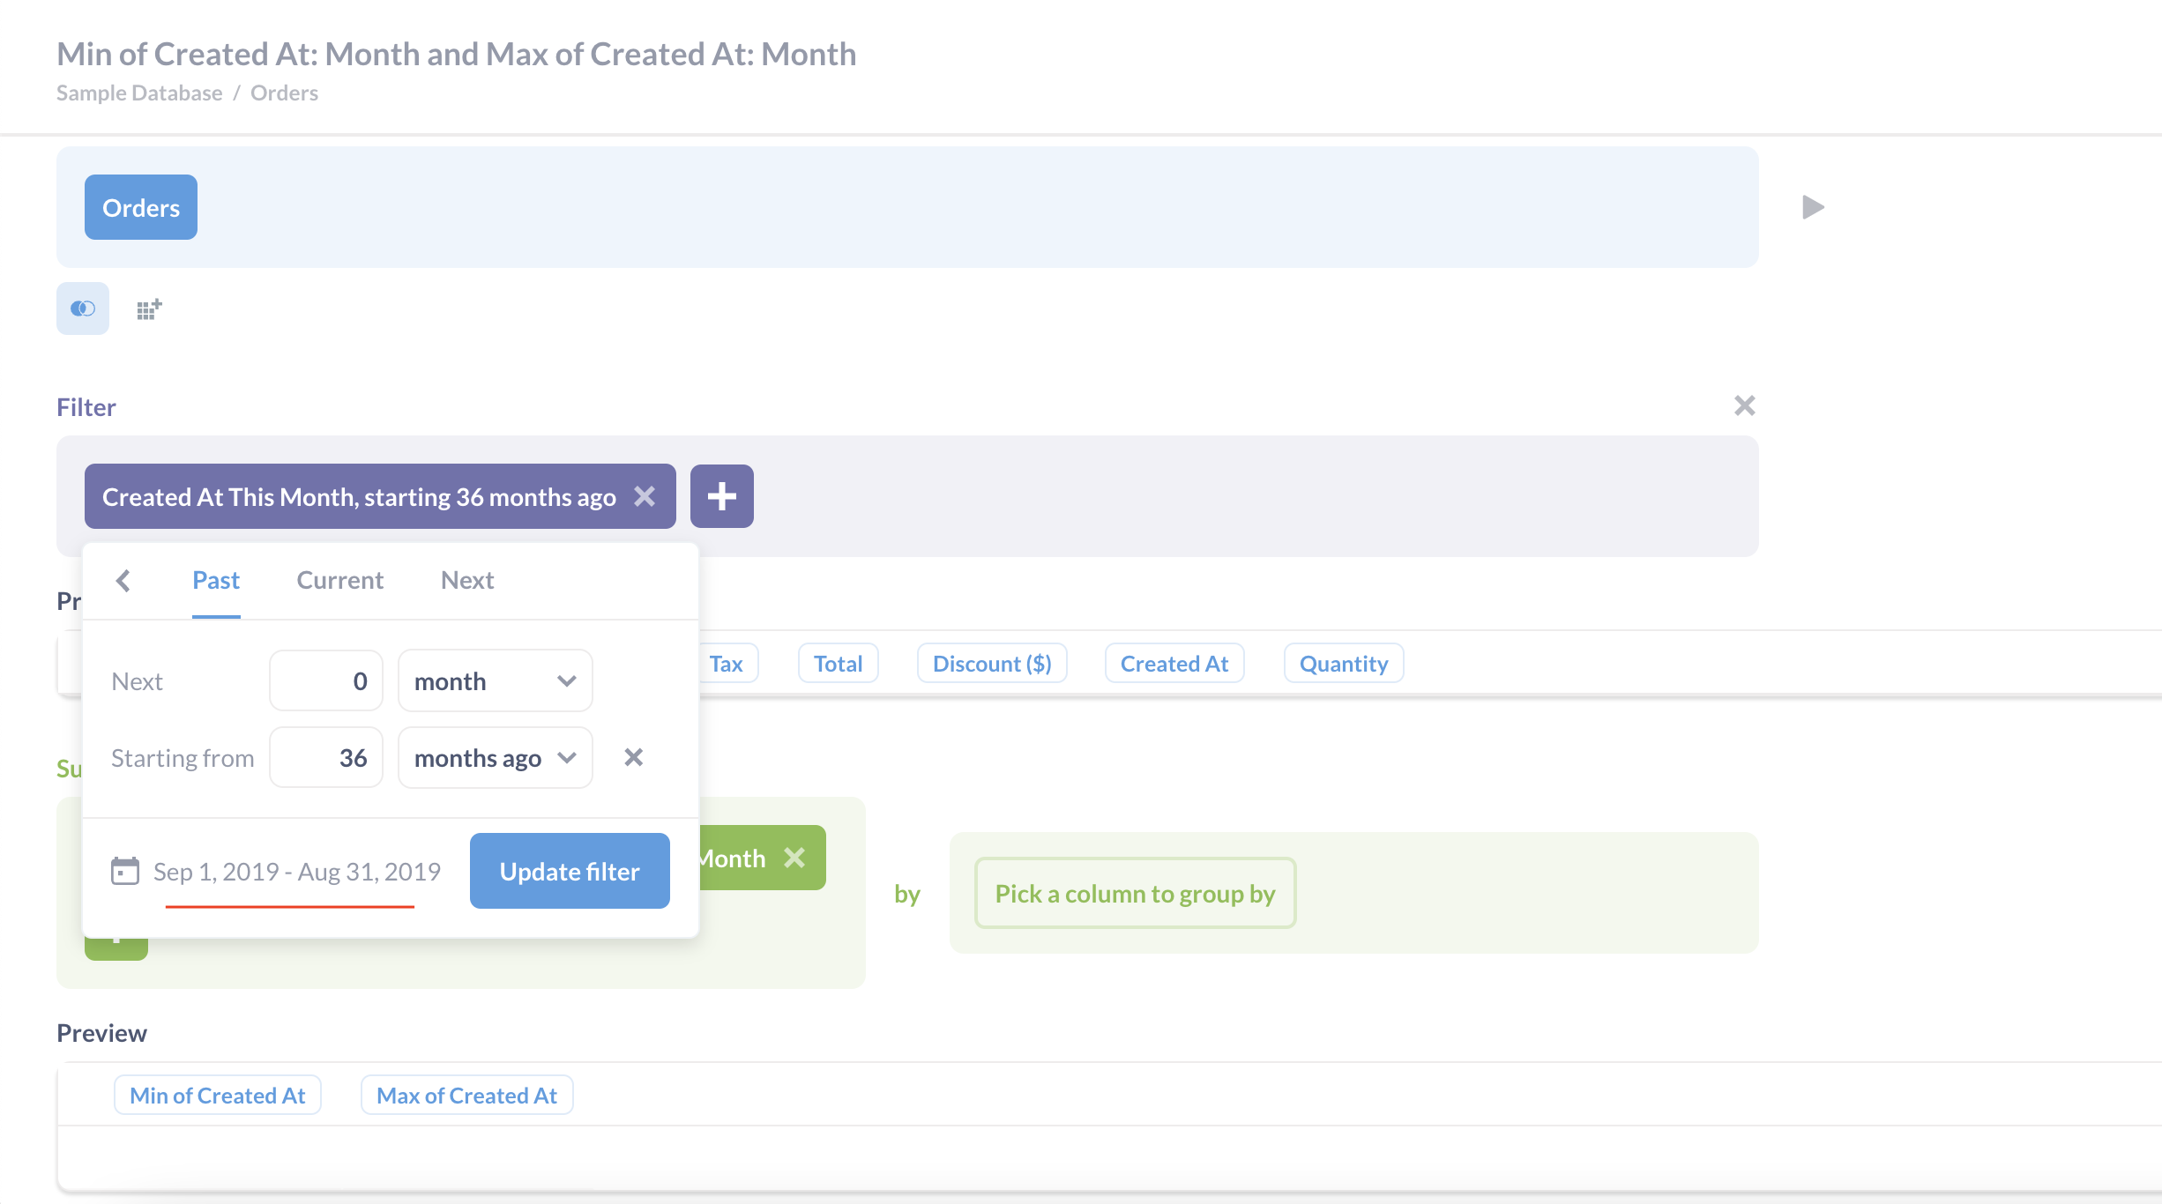Click Update filter button
The height and width of the screenshot is (1204, 2162).
pyautogui.click(x=570, y=871)
